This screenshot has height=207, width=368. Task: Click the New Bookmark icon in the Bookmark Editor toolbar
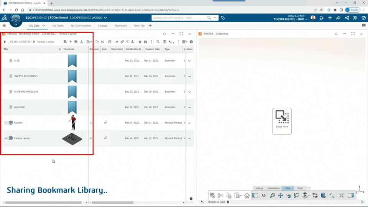(x=65, y=42)
